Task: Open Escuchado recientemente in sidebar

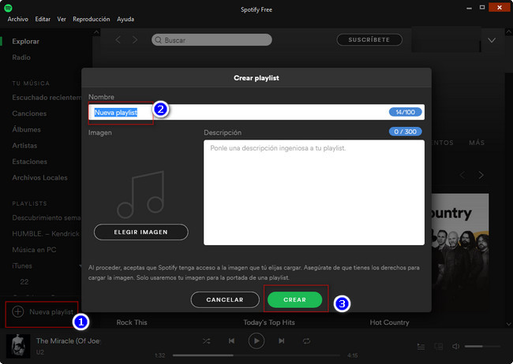Action: click(x=46, y=98)
